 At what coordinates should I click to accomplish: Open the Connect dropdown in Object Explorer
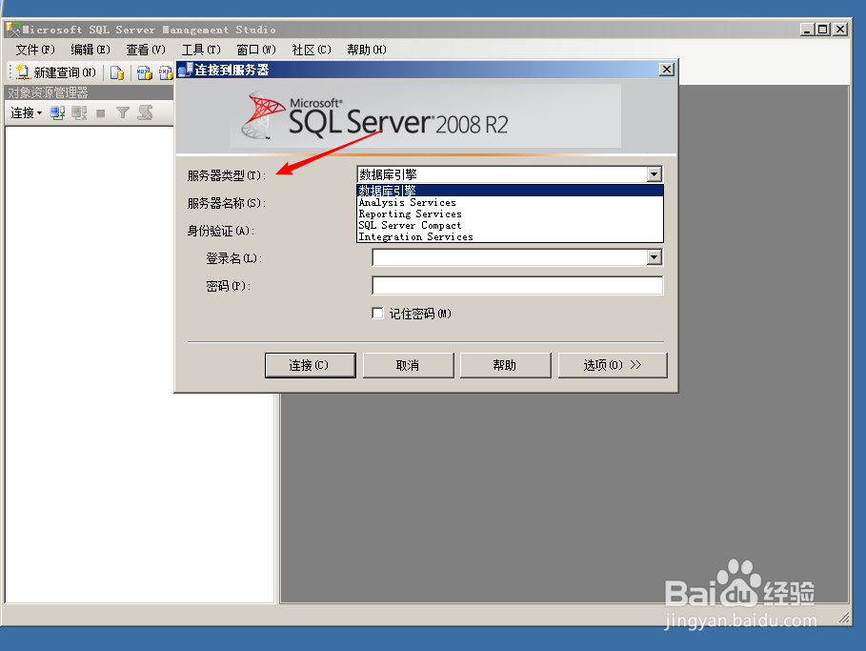click(26, 113)
